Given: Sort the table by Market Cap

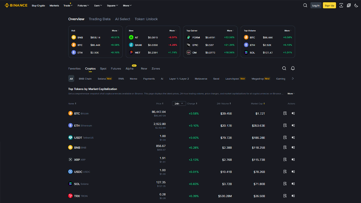Looking at the screenshot, I should click(x=258, y=103).
